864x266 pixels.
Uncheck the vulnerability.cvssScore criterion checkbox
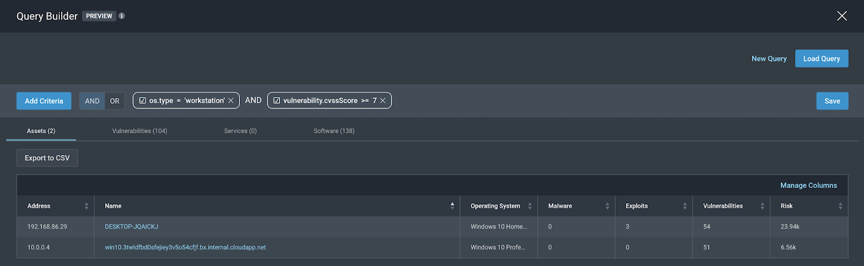[276, 101]
